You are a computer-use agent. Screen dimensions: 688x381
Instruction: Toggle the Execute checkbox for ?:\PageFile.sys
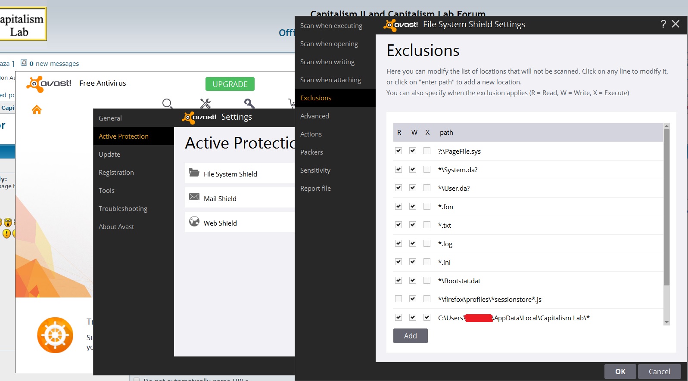click(427, 151)
